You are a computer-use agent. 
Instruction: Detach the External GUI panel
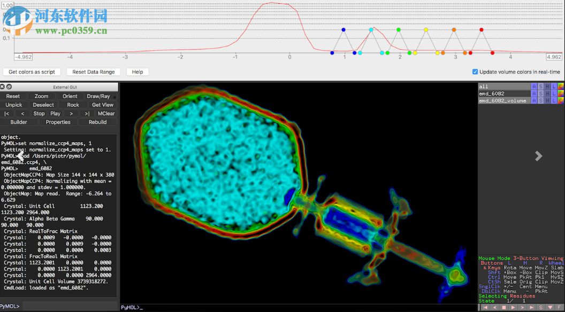click(x=9, y=87)
